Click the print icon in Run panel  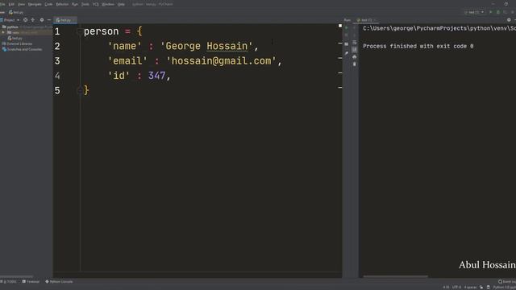click(x=355, y=57)
